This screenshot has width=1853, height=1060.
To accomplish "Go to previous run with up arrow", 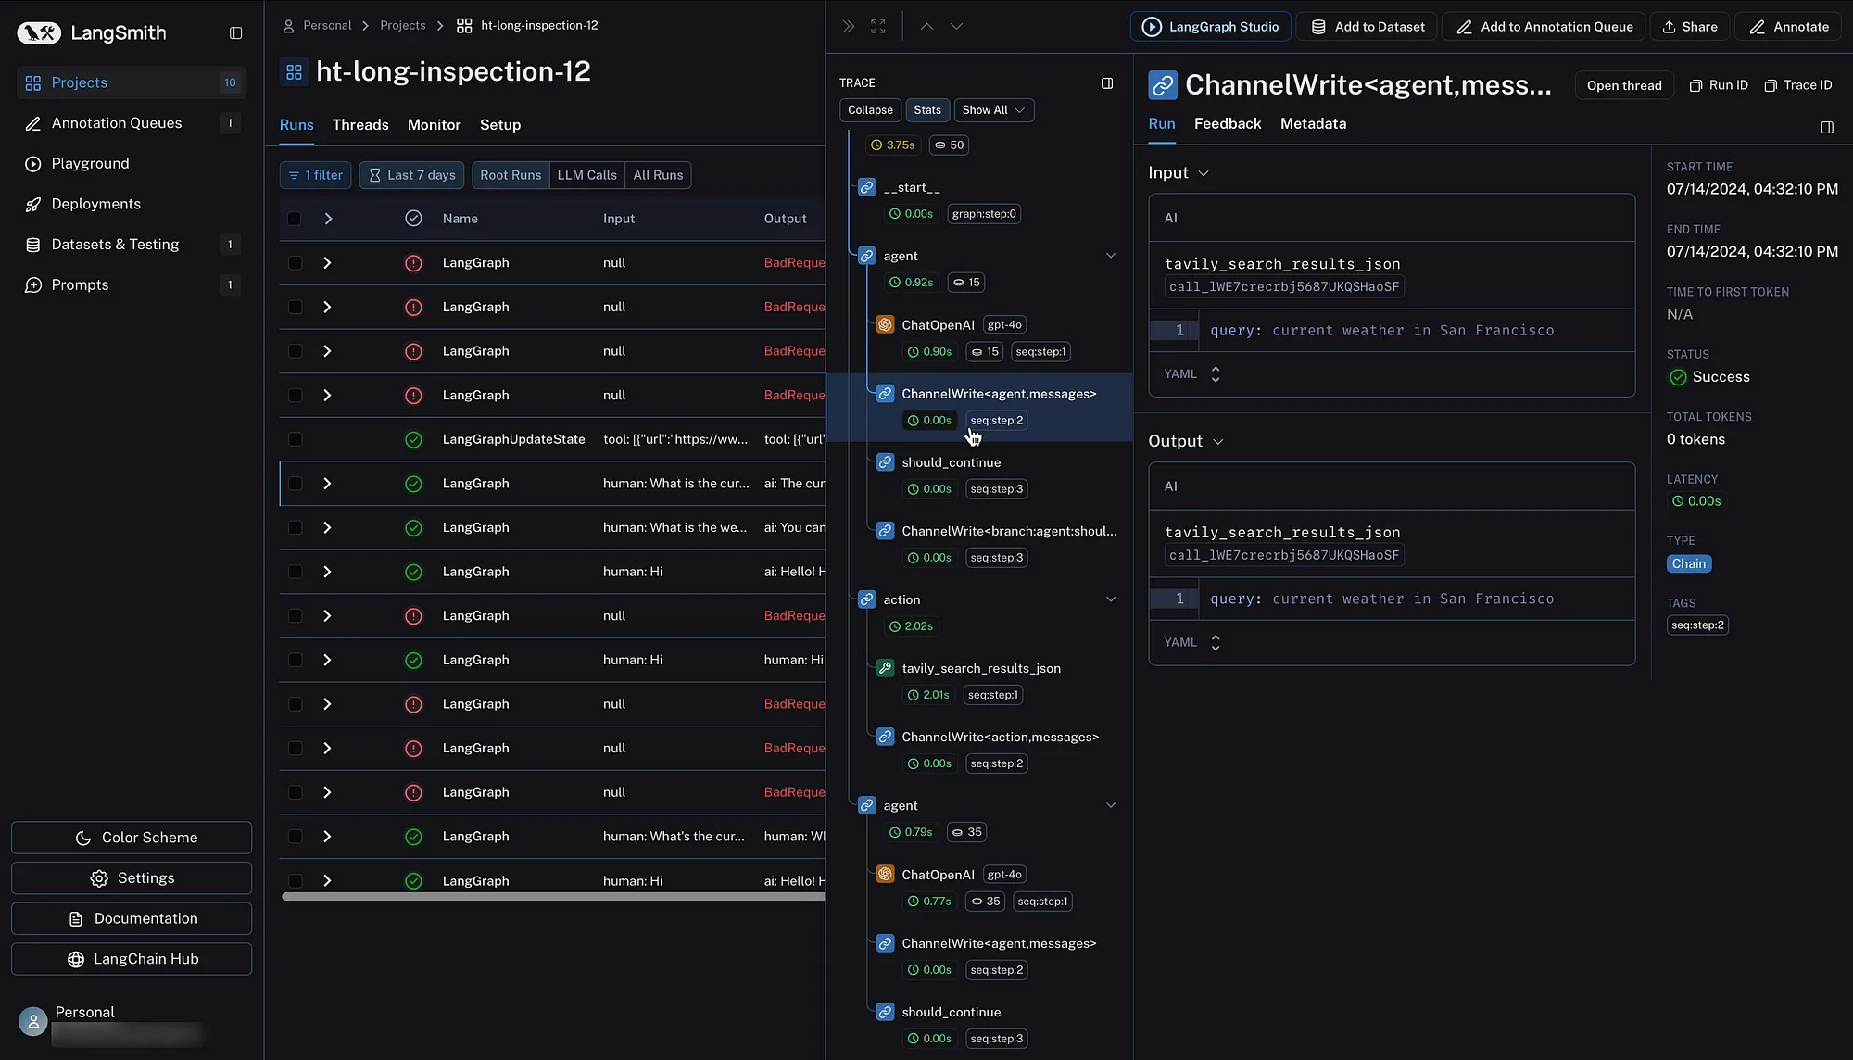I will 926,27.
